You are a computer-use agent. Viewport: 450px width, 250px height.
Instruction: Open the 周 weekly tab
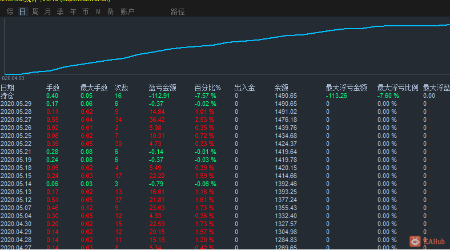tap(35, 11)
